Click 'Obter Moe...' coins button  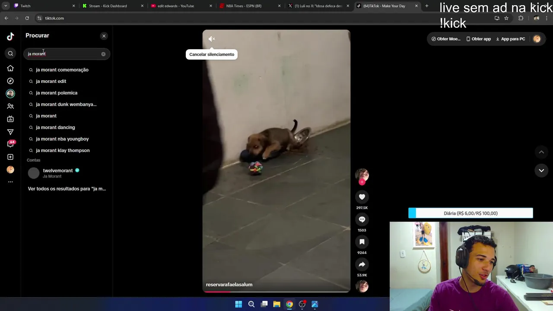(x=446, y=39)
